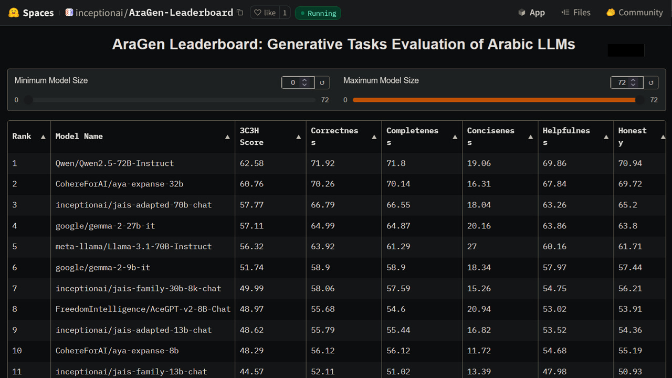This screenshot has height=378, width=672.
Task: Click the AraGen Leaderboard page heading
Action: pos(343,44)
